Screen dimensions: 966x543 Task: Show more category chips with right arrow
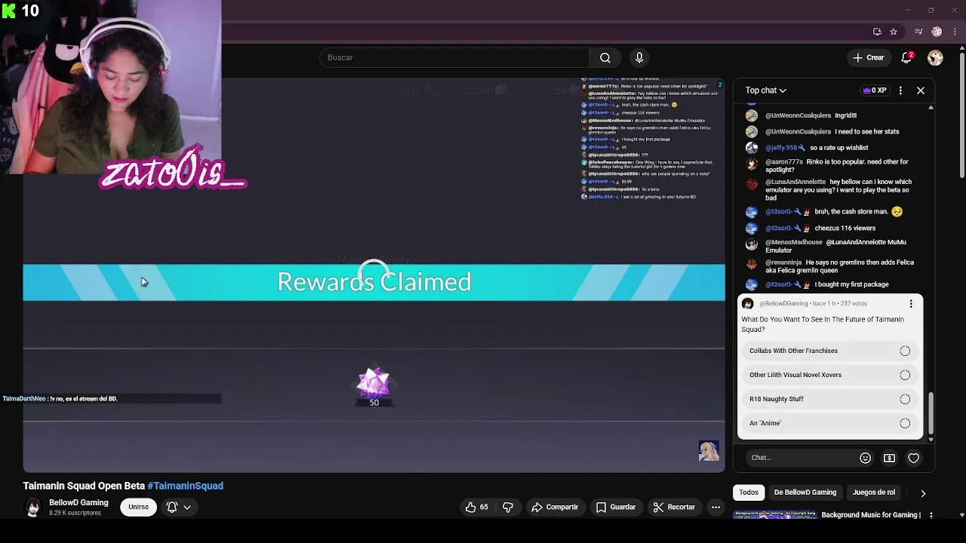(923, 493)
